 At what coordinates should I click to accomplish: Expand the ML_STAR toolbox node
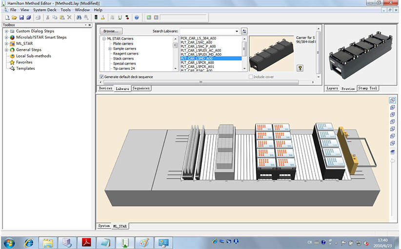pyautogui.click(x=6, y=43)
